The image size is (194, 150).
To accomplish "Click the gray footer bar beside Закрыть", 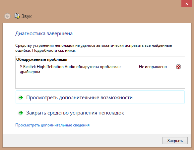I will pyautogui.click(x=82, y=141).
